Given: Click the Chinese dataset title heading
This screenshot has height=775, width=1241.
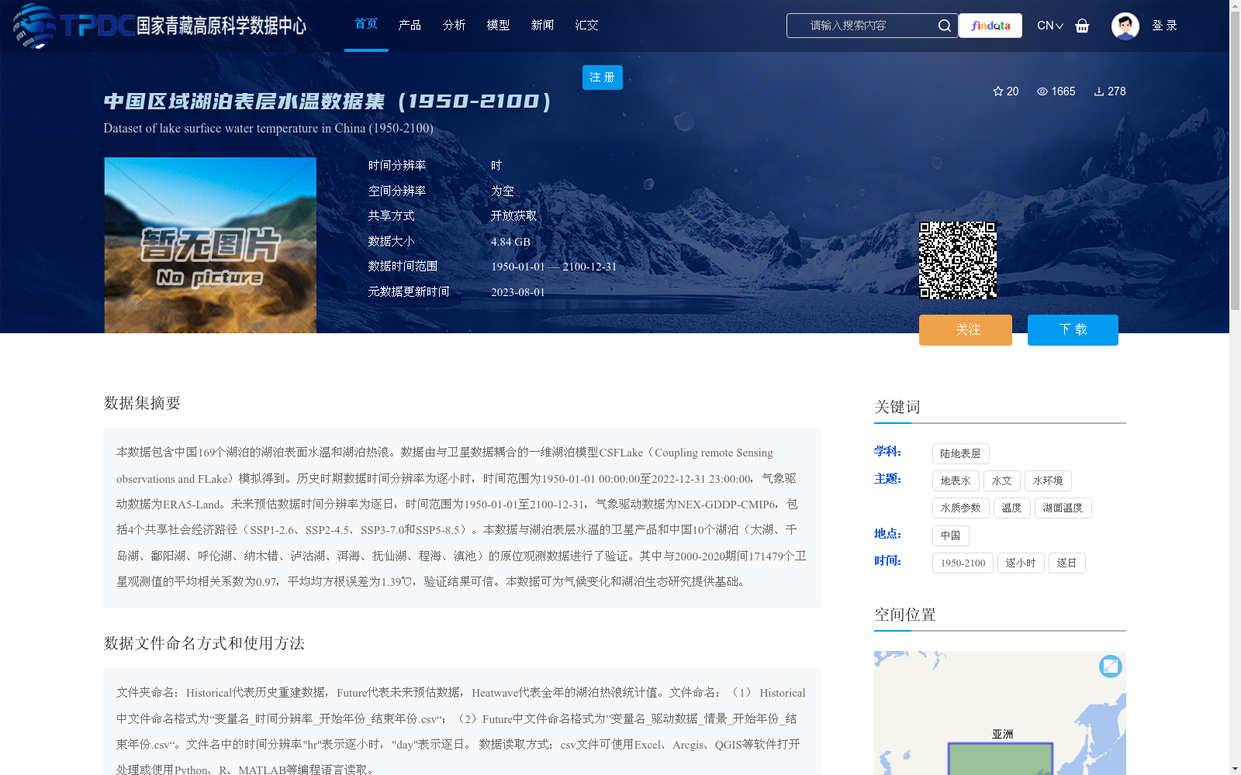Looking at the screenshot, I should click(327, 102).
